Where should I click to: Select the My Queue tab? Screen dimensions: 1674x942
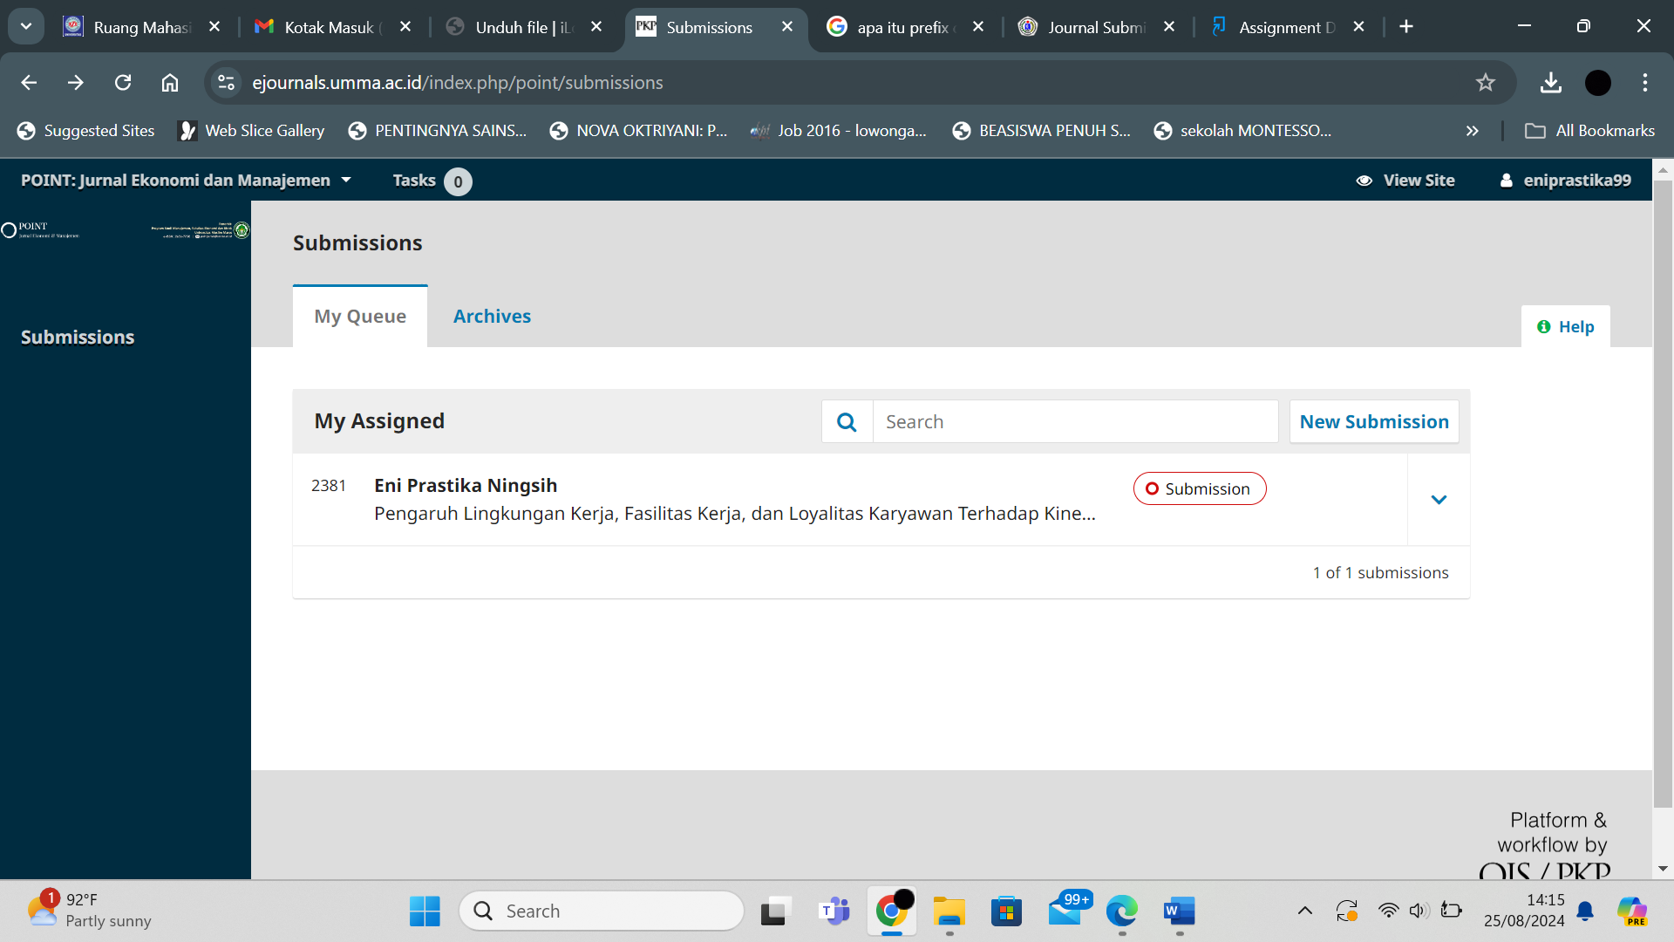[360, 316]
